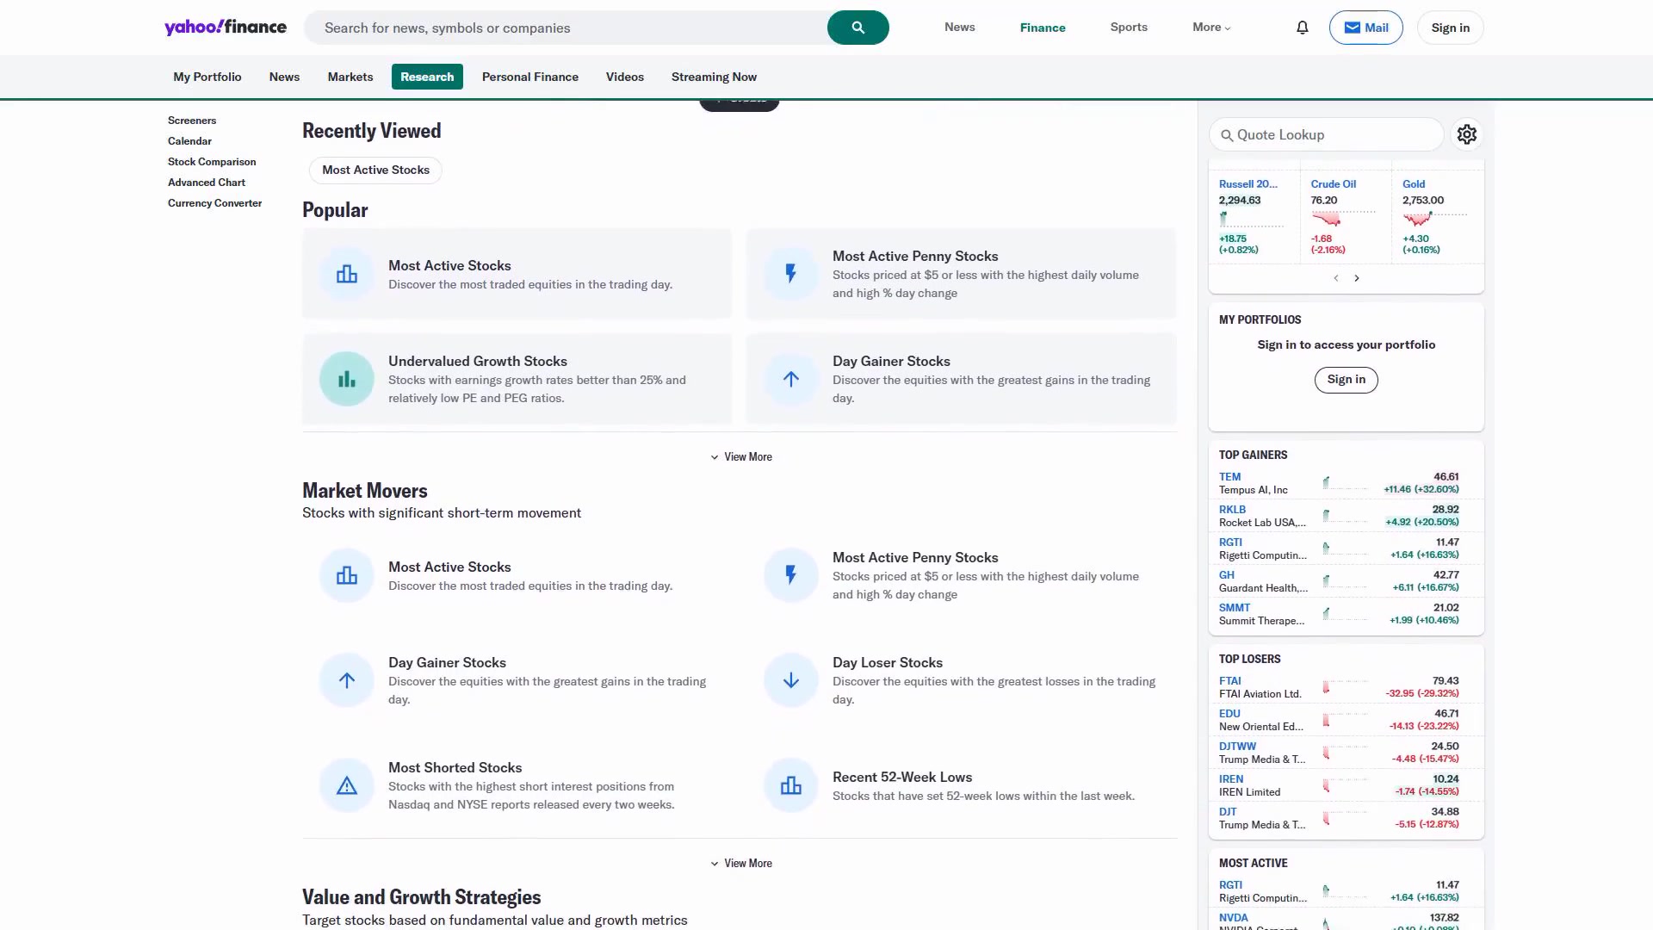Open the Most Shorted Stocks screener title
The image size is (1653, 930).
(455, 768)
